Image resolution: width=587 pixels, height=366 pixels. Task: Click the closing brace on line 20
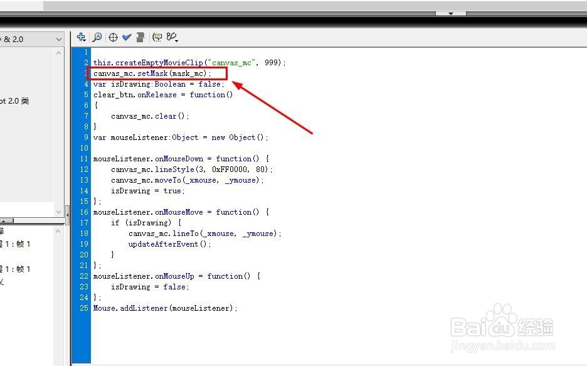point(112,255)
